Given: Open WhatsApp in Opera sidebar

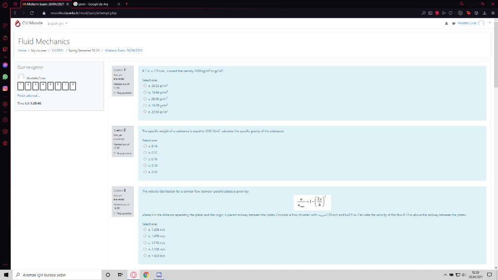Looking at the screenshot, I should [x=5, y=77].
